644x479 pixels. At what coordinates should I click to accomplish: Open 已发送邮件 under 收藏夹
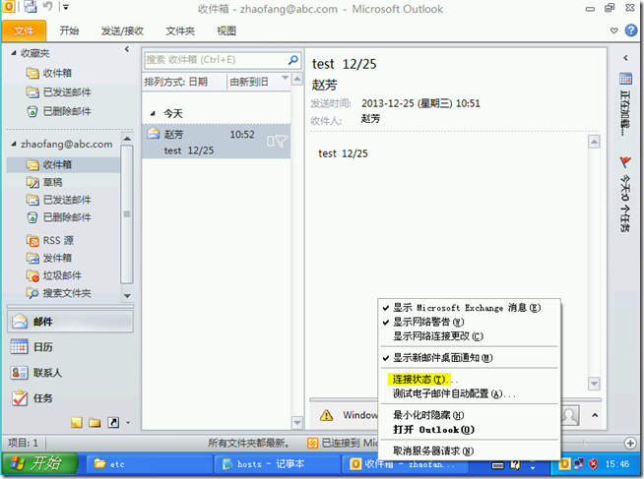click(x=59, y=92)
